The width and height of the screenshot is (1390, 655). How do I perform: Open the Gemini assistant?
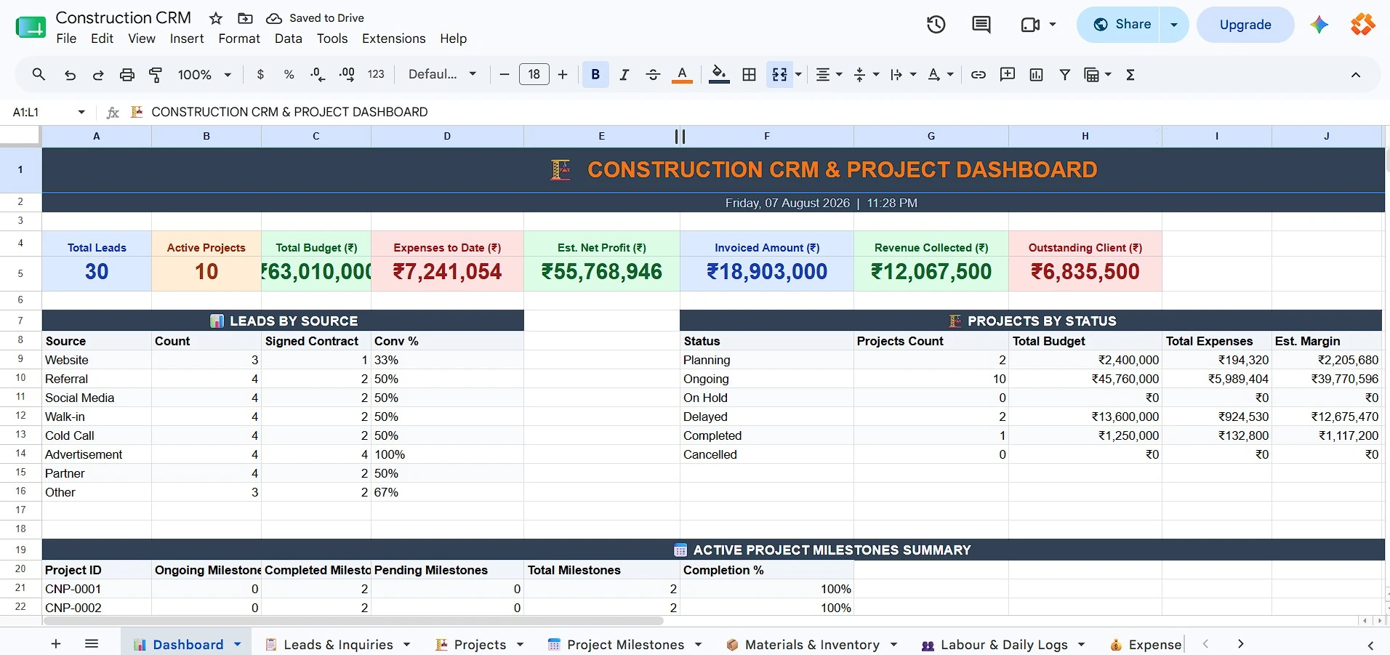click(1319, 25)
